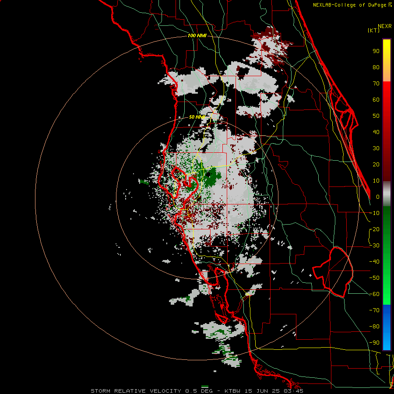Click the -10 value on the velocity scale

374,213
